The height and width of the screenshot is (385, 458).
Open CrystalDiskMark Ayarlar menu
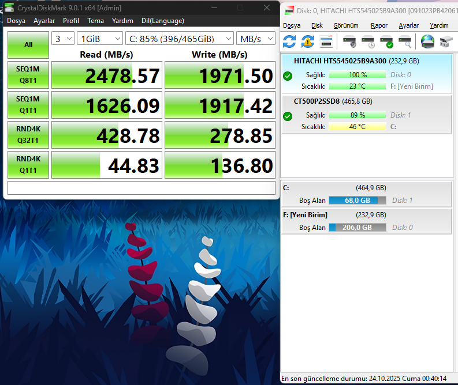44,21
